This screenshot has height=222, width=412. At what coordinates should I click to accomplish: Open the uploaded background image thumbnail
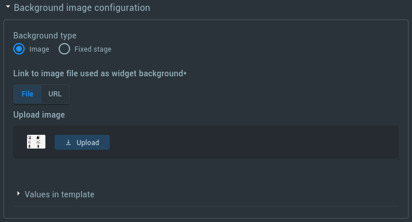coord(36,142)
